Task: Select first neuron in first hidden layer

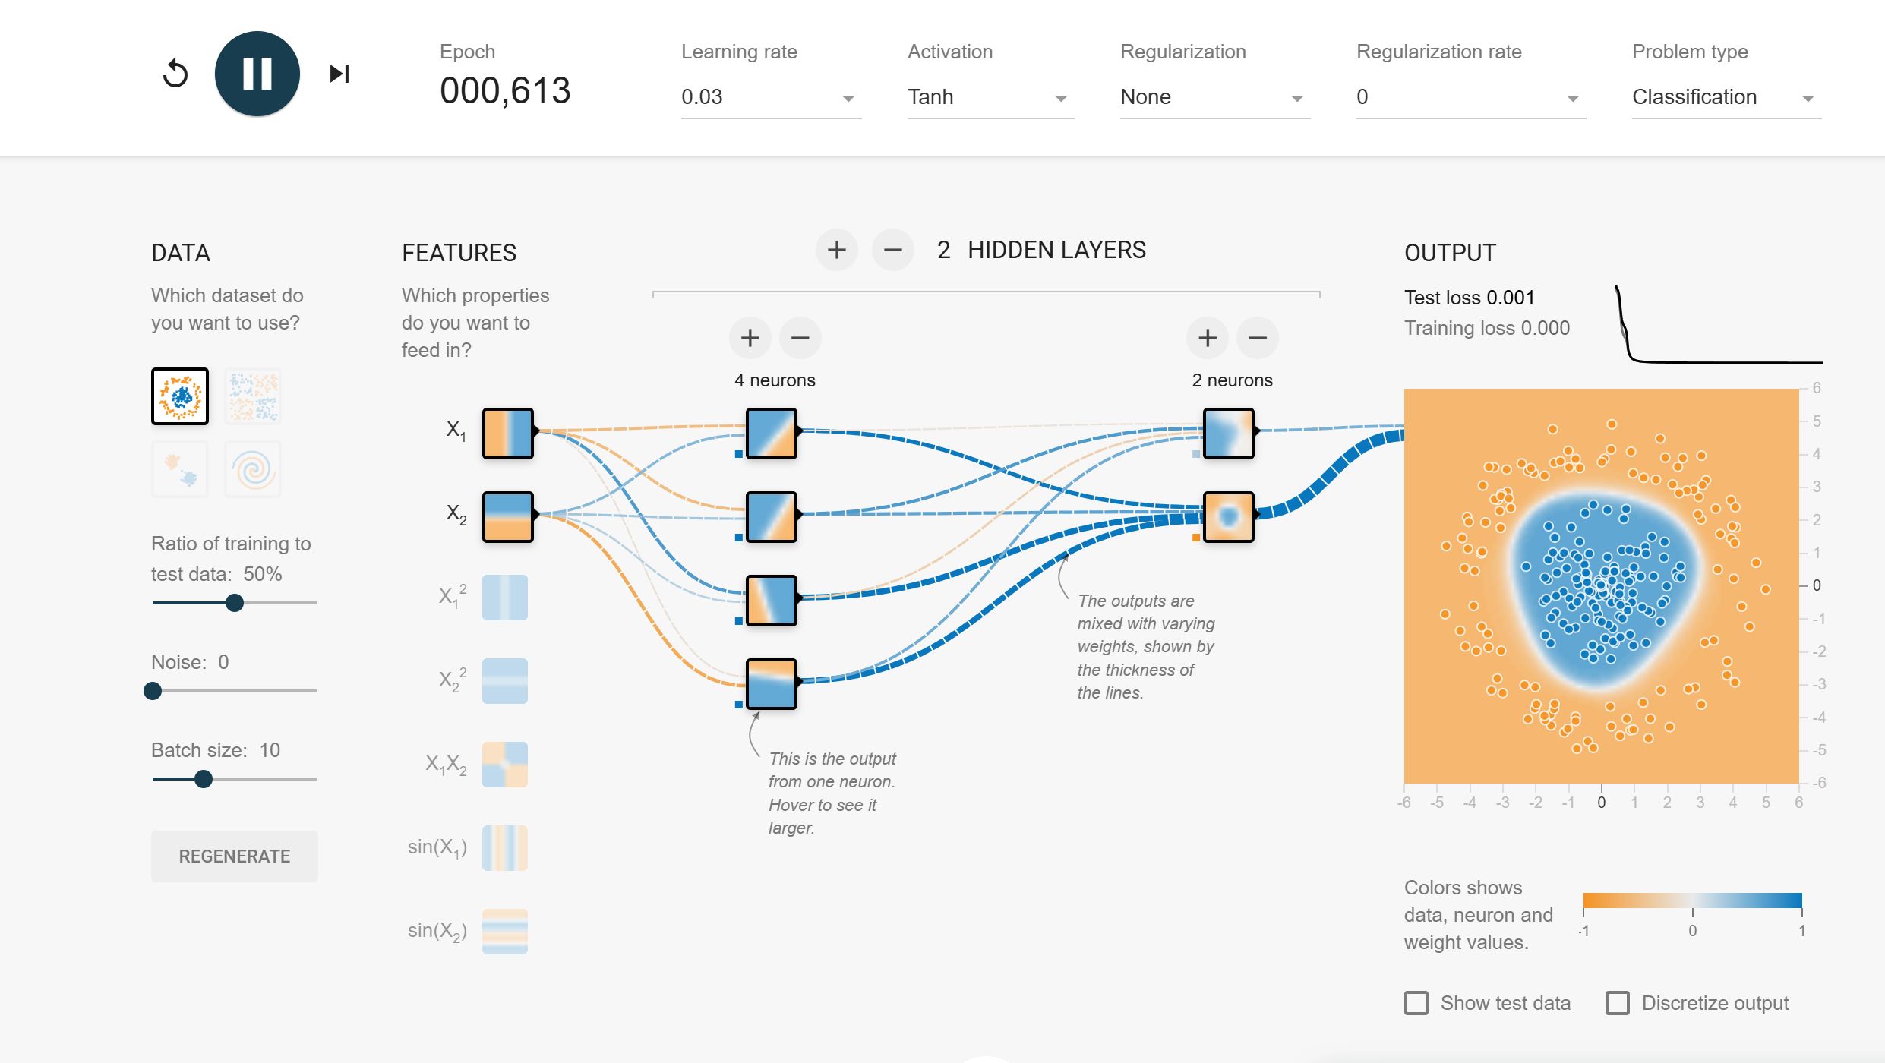Action: 772,434
